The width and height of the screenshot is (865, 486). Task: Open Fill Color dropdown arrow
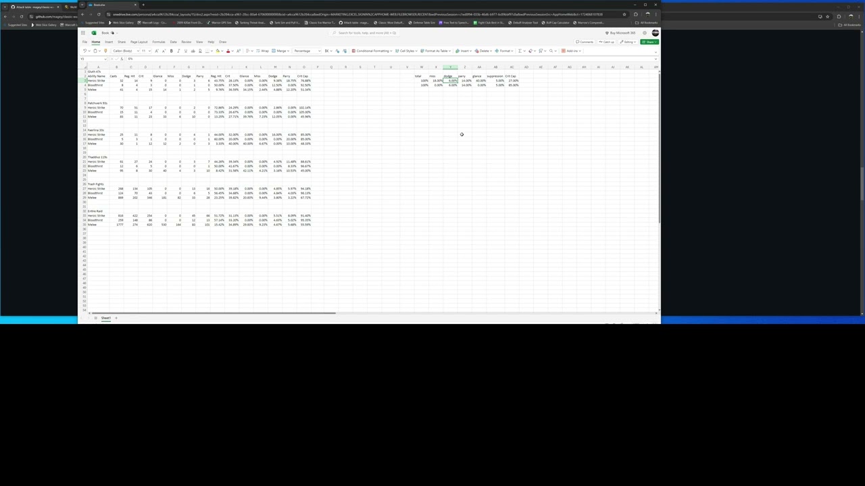tap(222, 51)
